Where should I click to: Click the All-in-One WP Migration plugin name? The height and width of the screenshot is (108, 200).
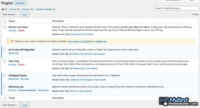(21, 50)
